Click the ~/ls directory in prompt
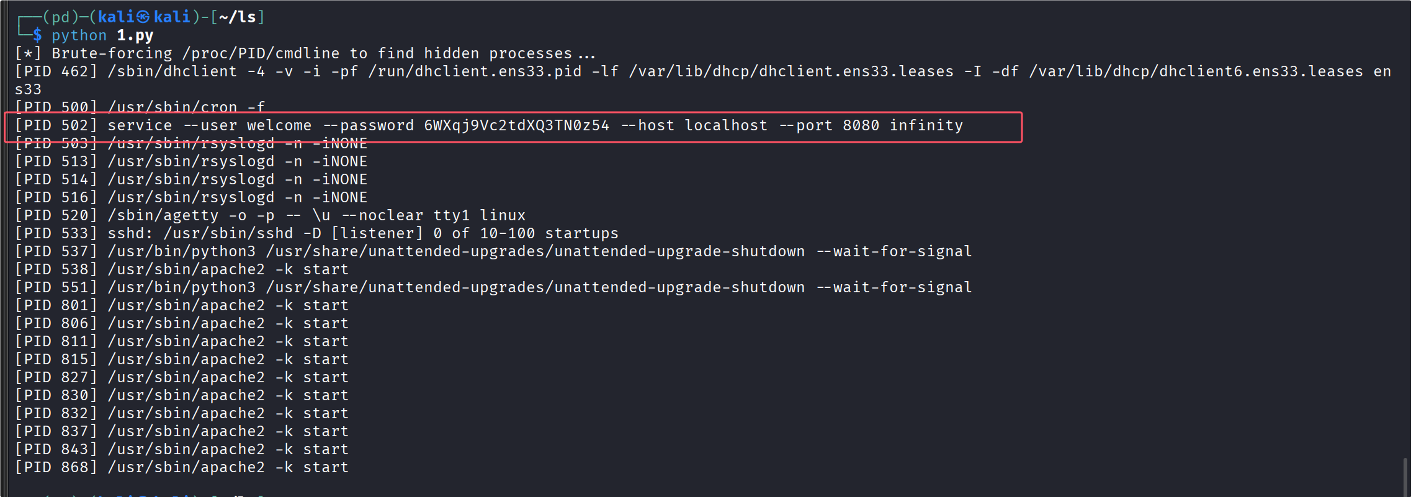Image resolution: width=1411 pixels, height=497 pixels. (x=238, y=17)
